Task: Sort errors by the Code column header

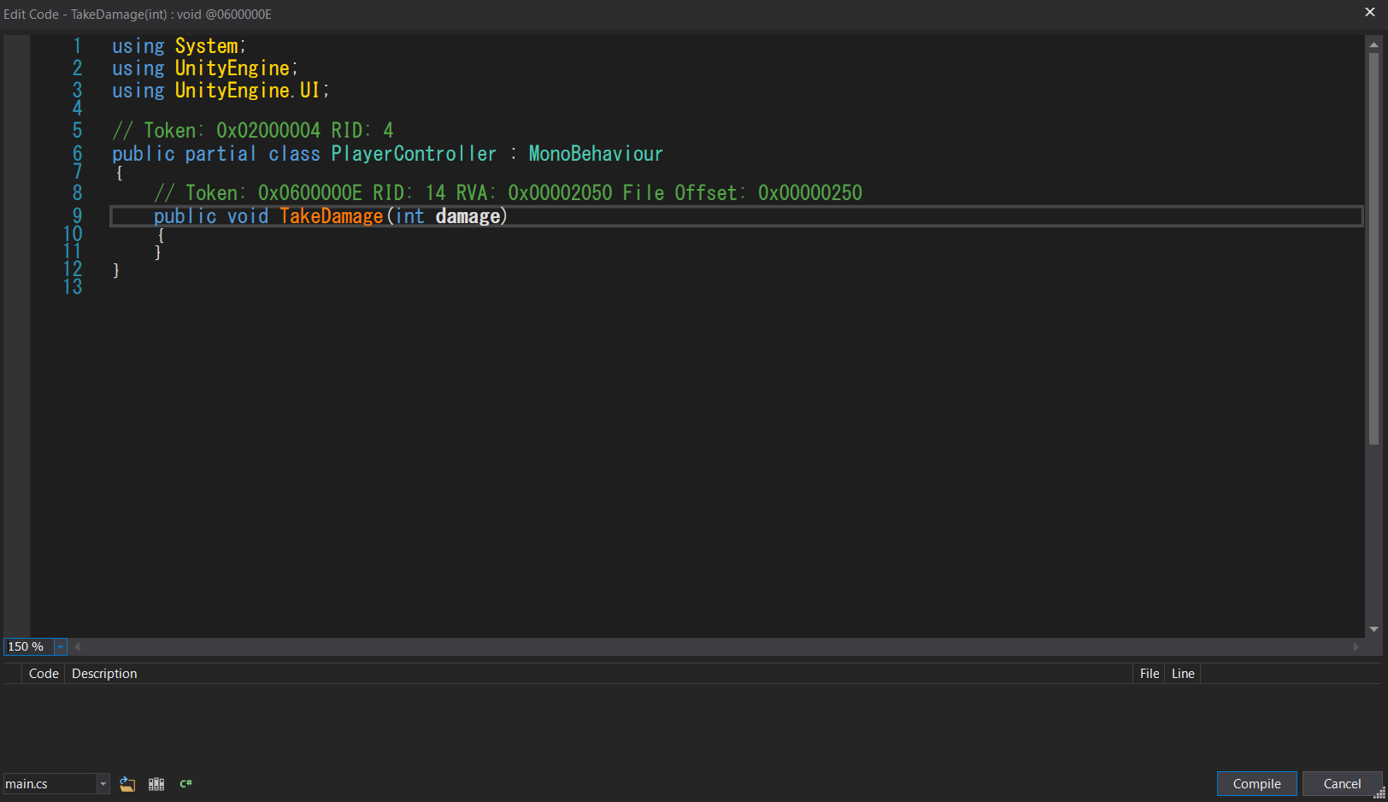Action: pyautogui.click(x=44, y=674)
